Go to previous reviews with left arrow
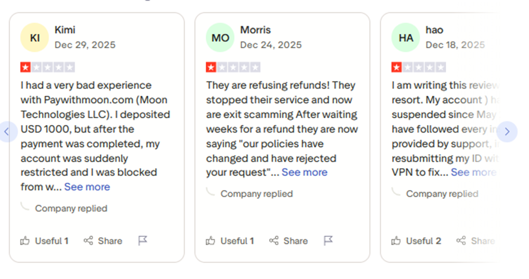This screenshot has width=529, height=279. [7, 132]
